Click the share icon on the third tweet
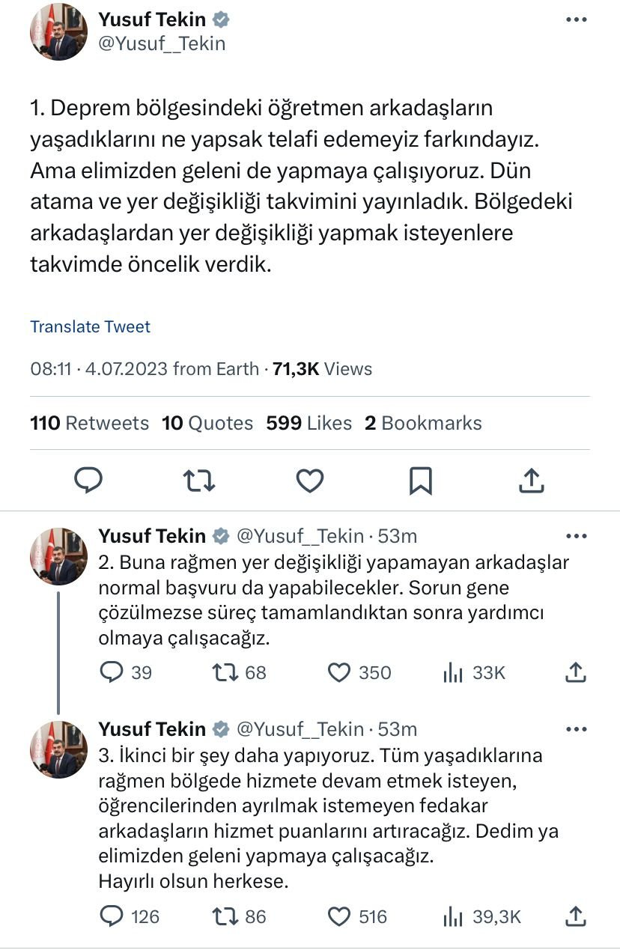The width and height of the screenshot is (620, 950). tap(575, 916)
